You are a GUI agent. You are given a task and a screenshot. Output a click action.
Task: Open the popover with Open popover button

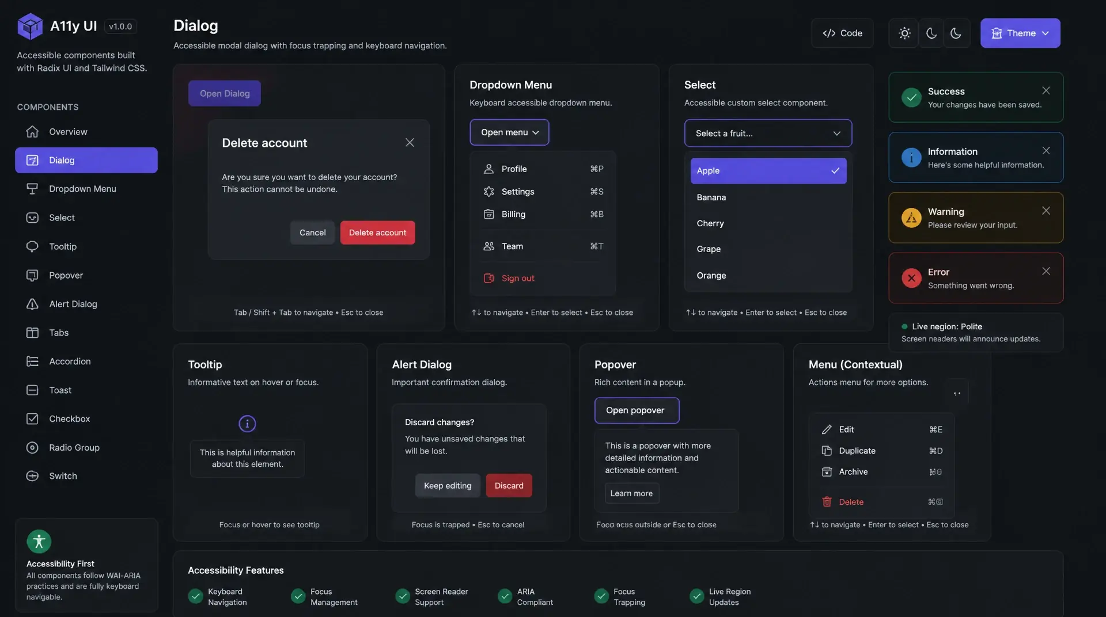(x=637, y=410)
